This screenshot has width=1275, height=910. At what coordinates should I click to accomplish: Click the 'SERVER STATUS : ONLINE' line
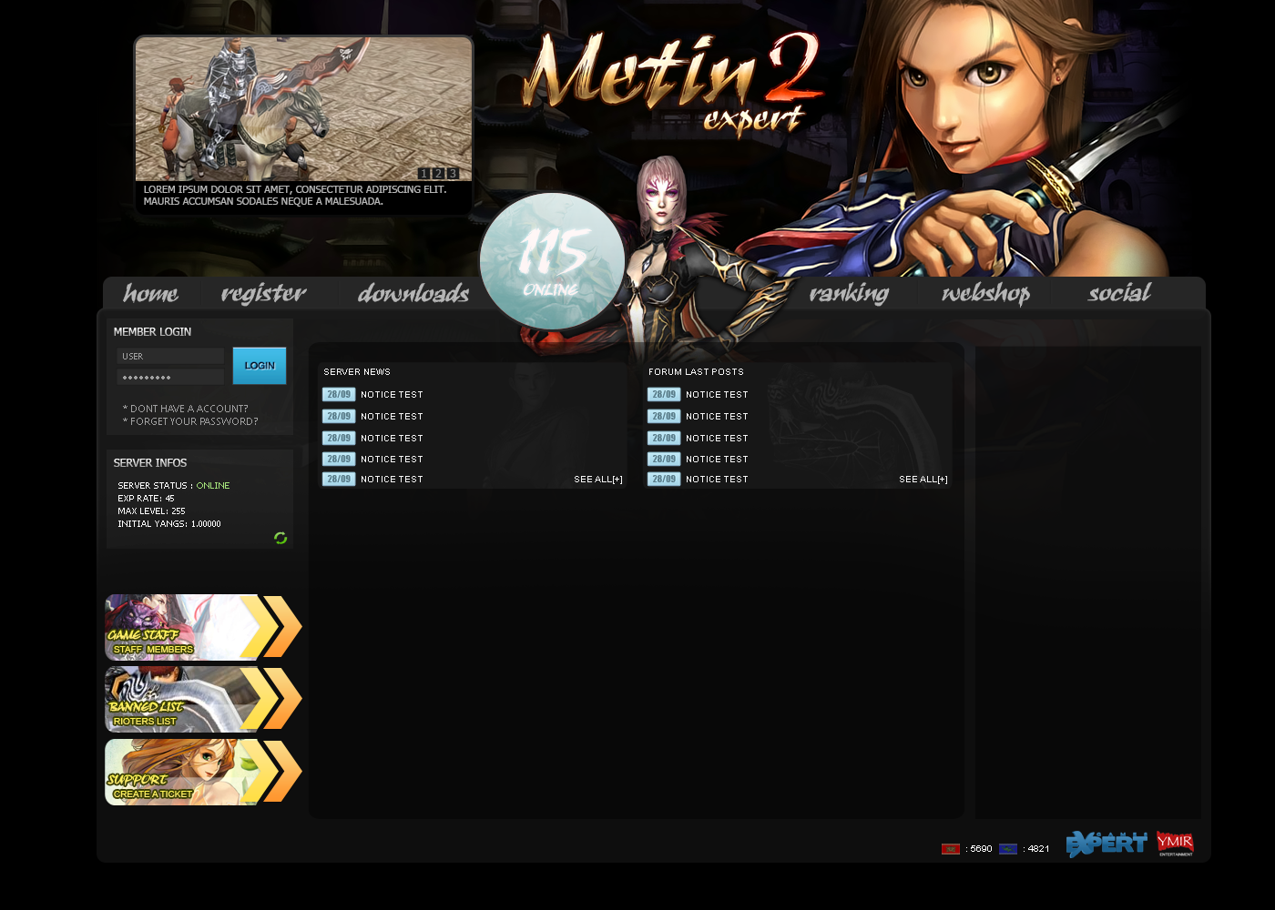point(174,486)
